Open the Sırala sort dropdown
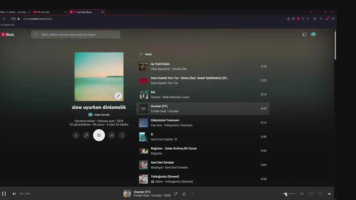The image size is (356, 200). [x=145, y=54]
